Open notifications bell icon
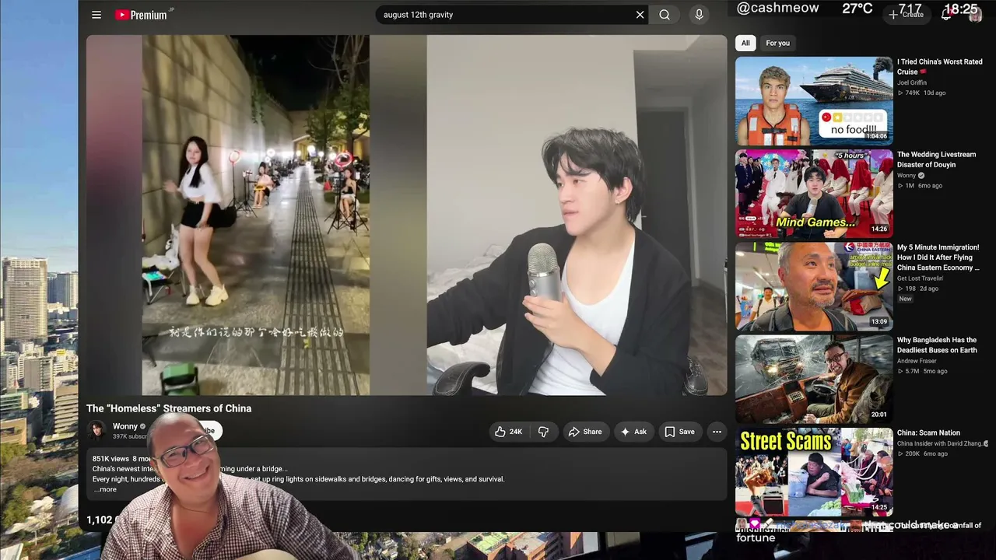Image resolution: width=996 pixels, height=560 pixels. pos(946,15)
